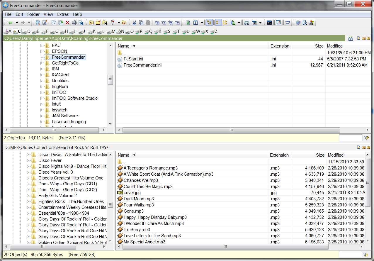Expand the ImTOO Software Studio folder
The height and width of the screenshot is (261, 374).
click(41, 98)
